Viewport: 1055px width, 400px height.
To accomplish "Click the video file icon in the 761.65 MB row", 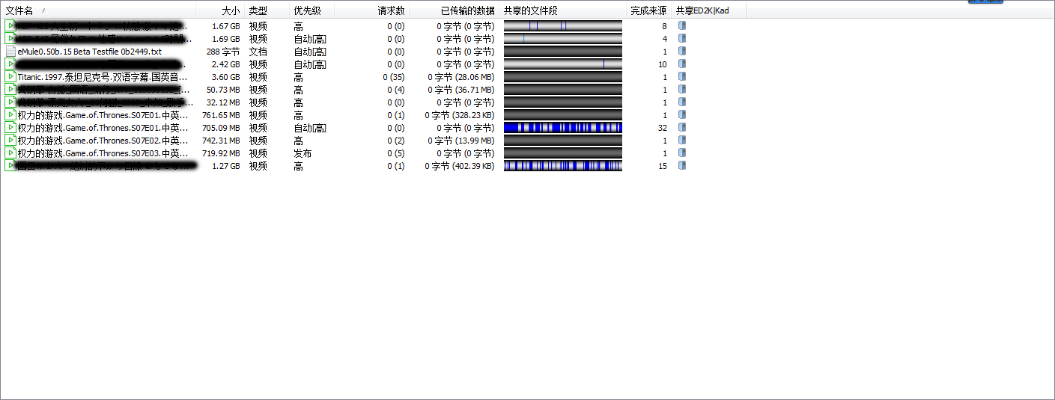I will 10,115.
